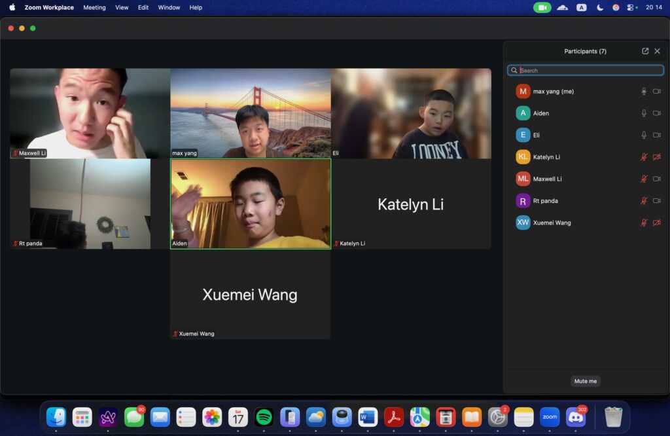Screen dimensions: 670x436
Task: Open the Meeting menu
Action: coord(94,8)
